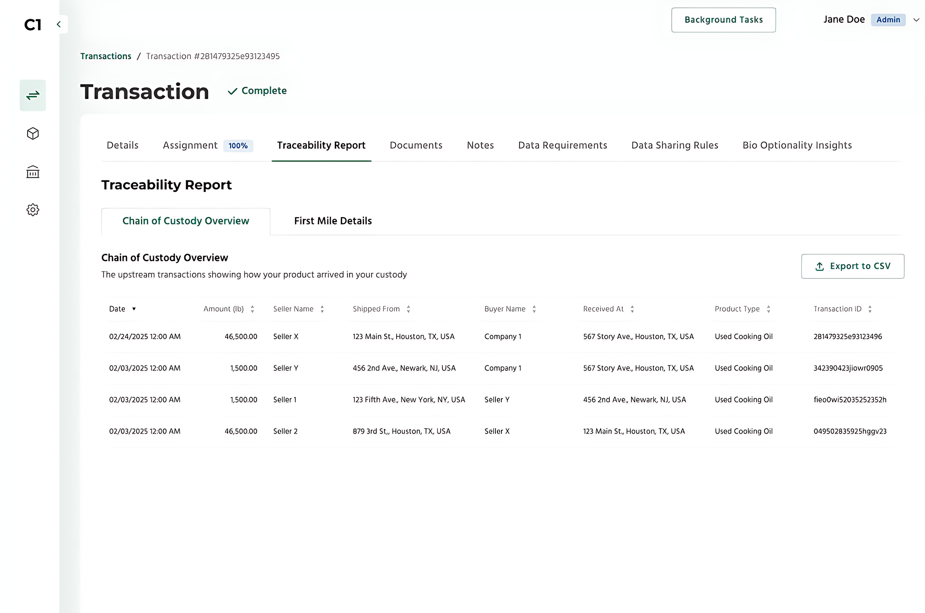The height and width of the screenshot is (613, 925).
Task: Switch to the Documents tab
Action: pyautogui.click(x=416, y=145)
